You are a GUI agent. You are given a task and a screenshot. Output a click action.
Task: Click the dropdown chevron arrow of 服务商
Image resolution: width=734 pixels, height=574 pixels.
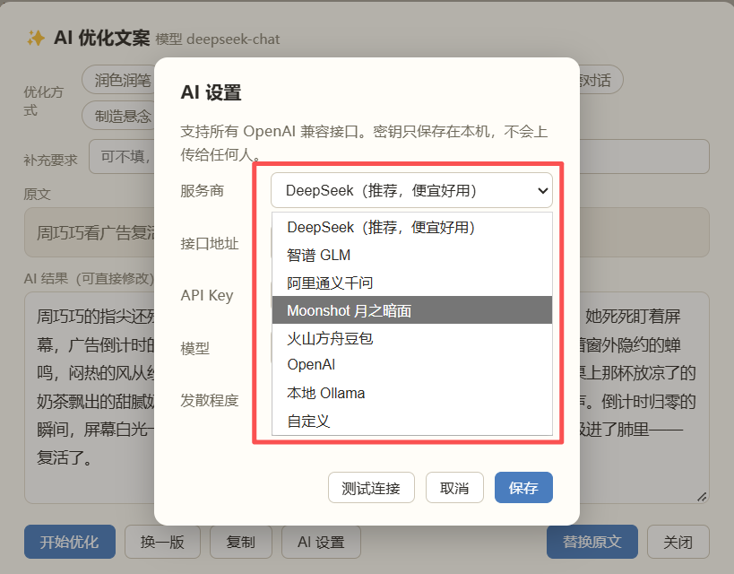(x=542, y=191)
